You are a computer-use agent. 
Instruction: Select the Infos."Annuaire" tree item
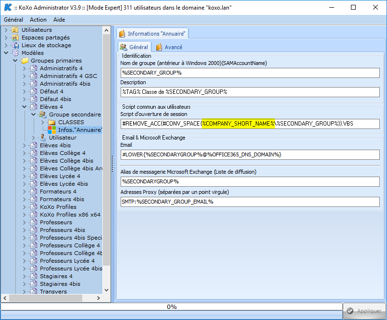point(80,130)
